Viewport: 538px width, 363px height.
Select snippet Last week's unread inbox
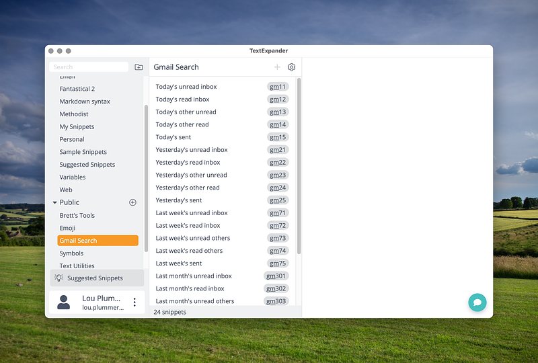(x=223, y=212)
